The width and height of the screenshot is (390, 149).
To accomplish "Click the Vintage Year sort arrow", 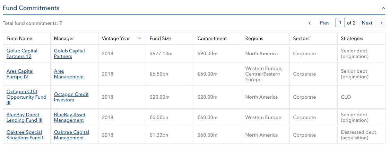I will tap(140, 38).
